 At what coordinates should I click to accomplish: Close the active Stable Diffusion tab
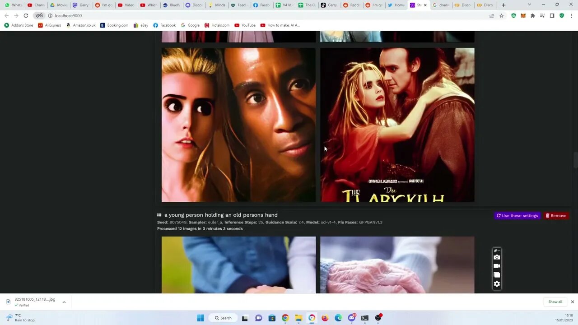pos(425,5)
